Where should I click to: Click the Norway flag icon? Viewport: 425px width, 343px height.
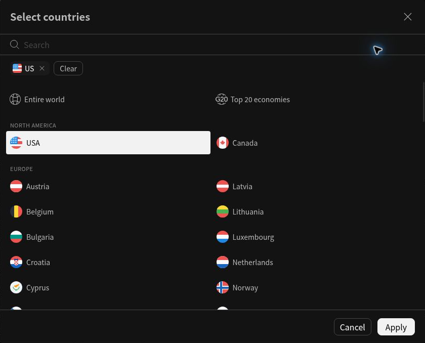(x=223, y=287)
